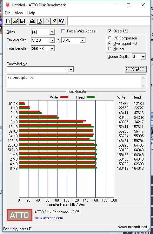Screen dimensions: 153x234
Task: Click the four-arrow move toolbar icon
Action: tap(47, 21)
